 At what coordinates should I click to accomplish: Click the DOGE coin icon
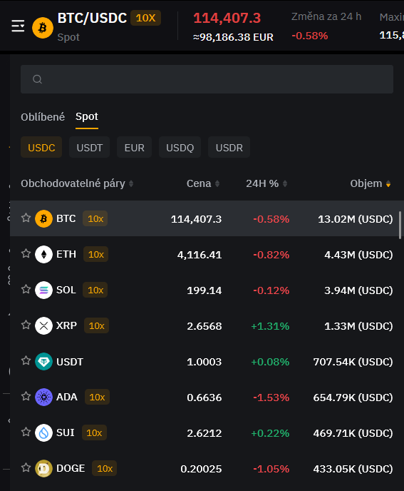43,468
